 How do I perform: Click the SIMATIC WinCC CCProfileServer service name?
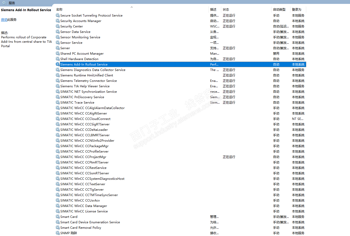pos(84,152)
